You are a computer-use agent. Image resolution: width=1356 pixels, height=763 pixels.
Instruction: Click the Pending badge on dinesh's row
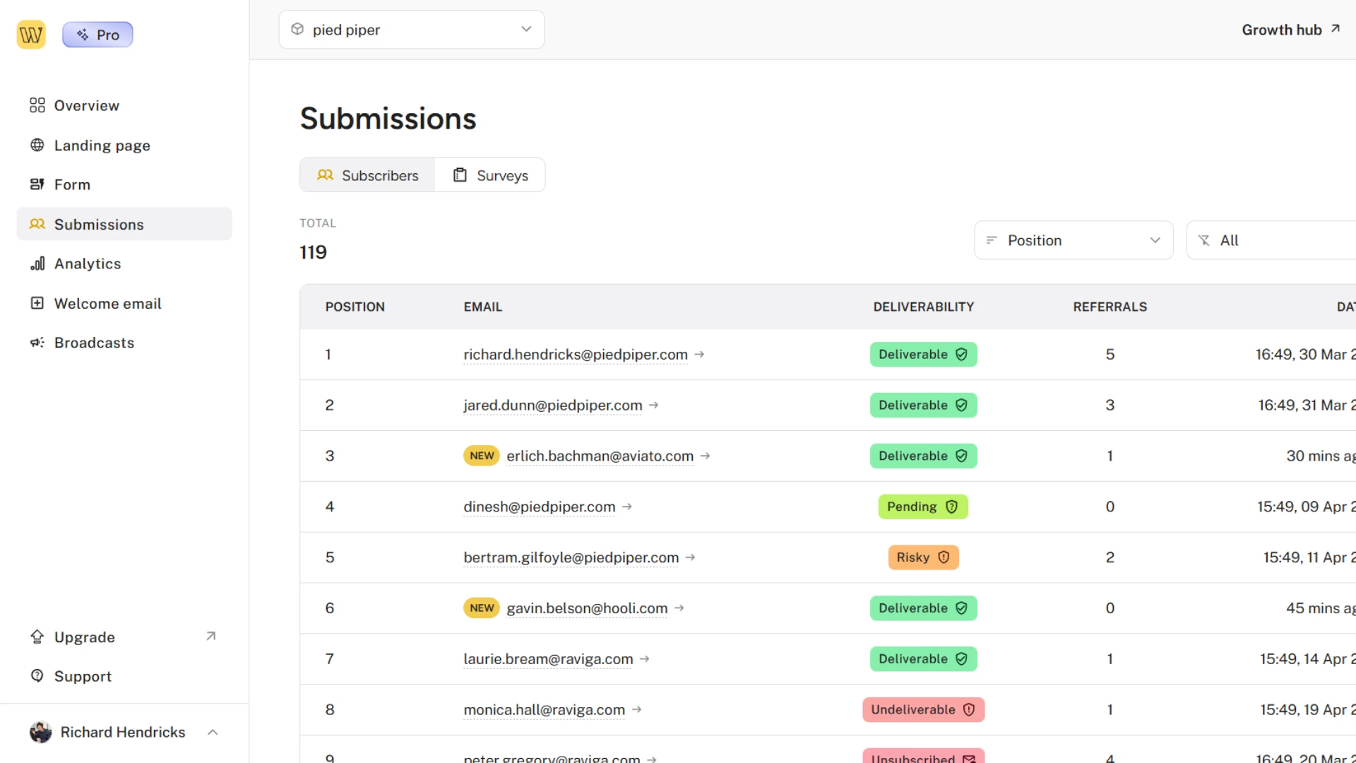click(x=923, y=507)
